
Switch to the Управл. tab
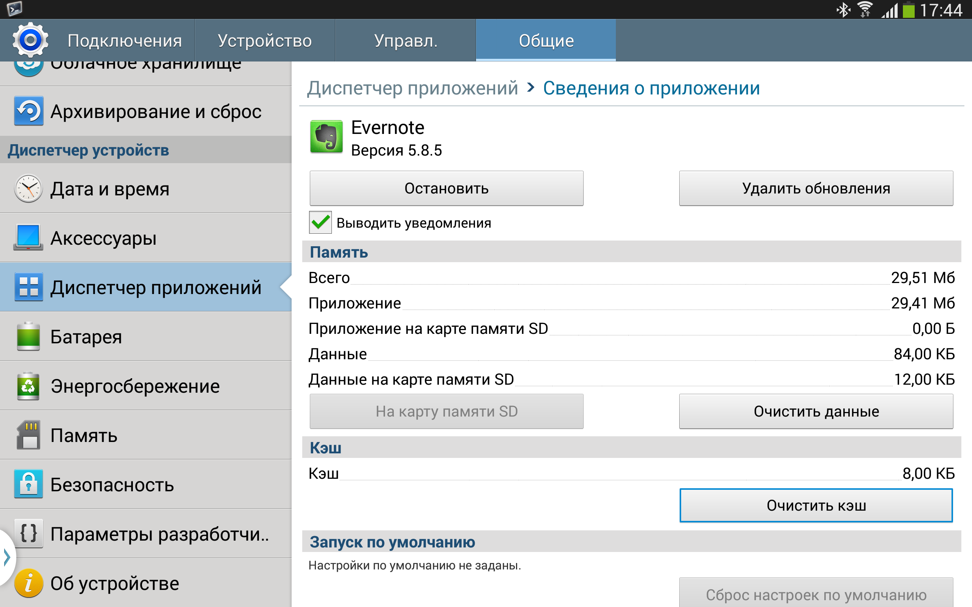click(x=405, y=41)
